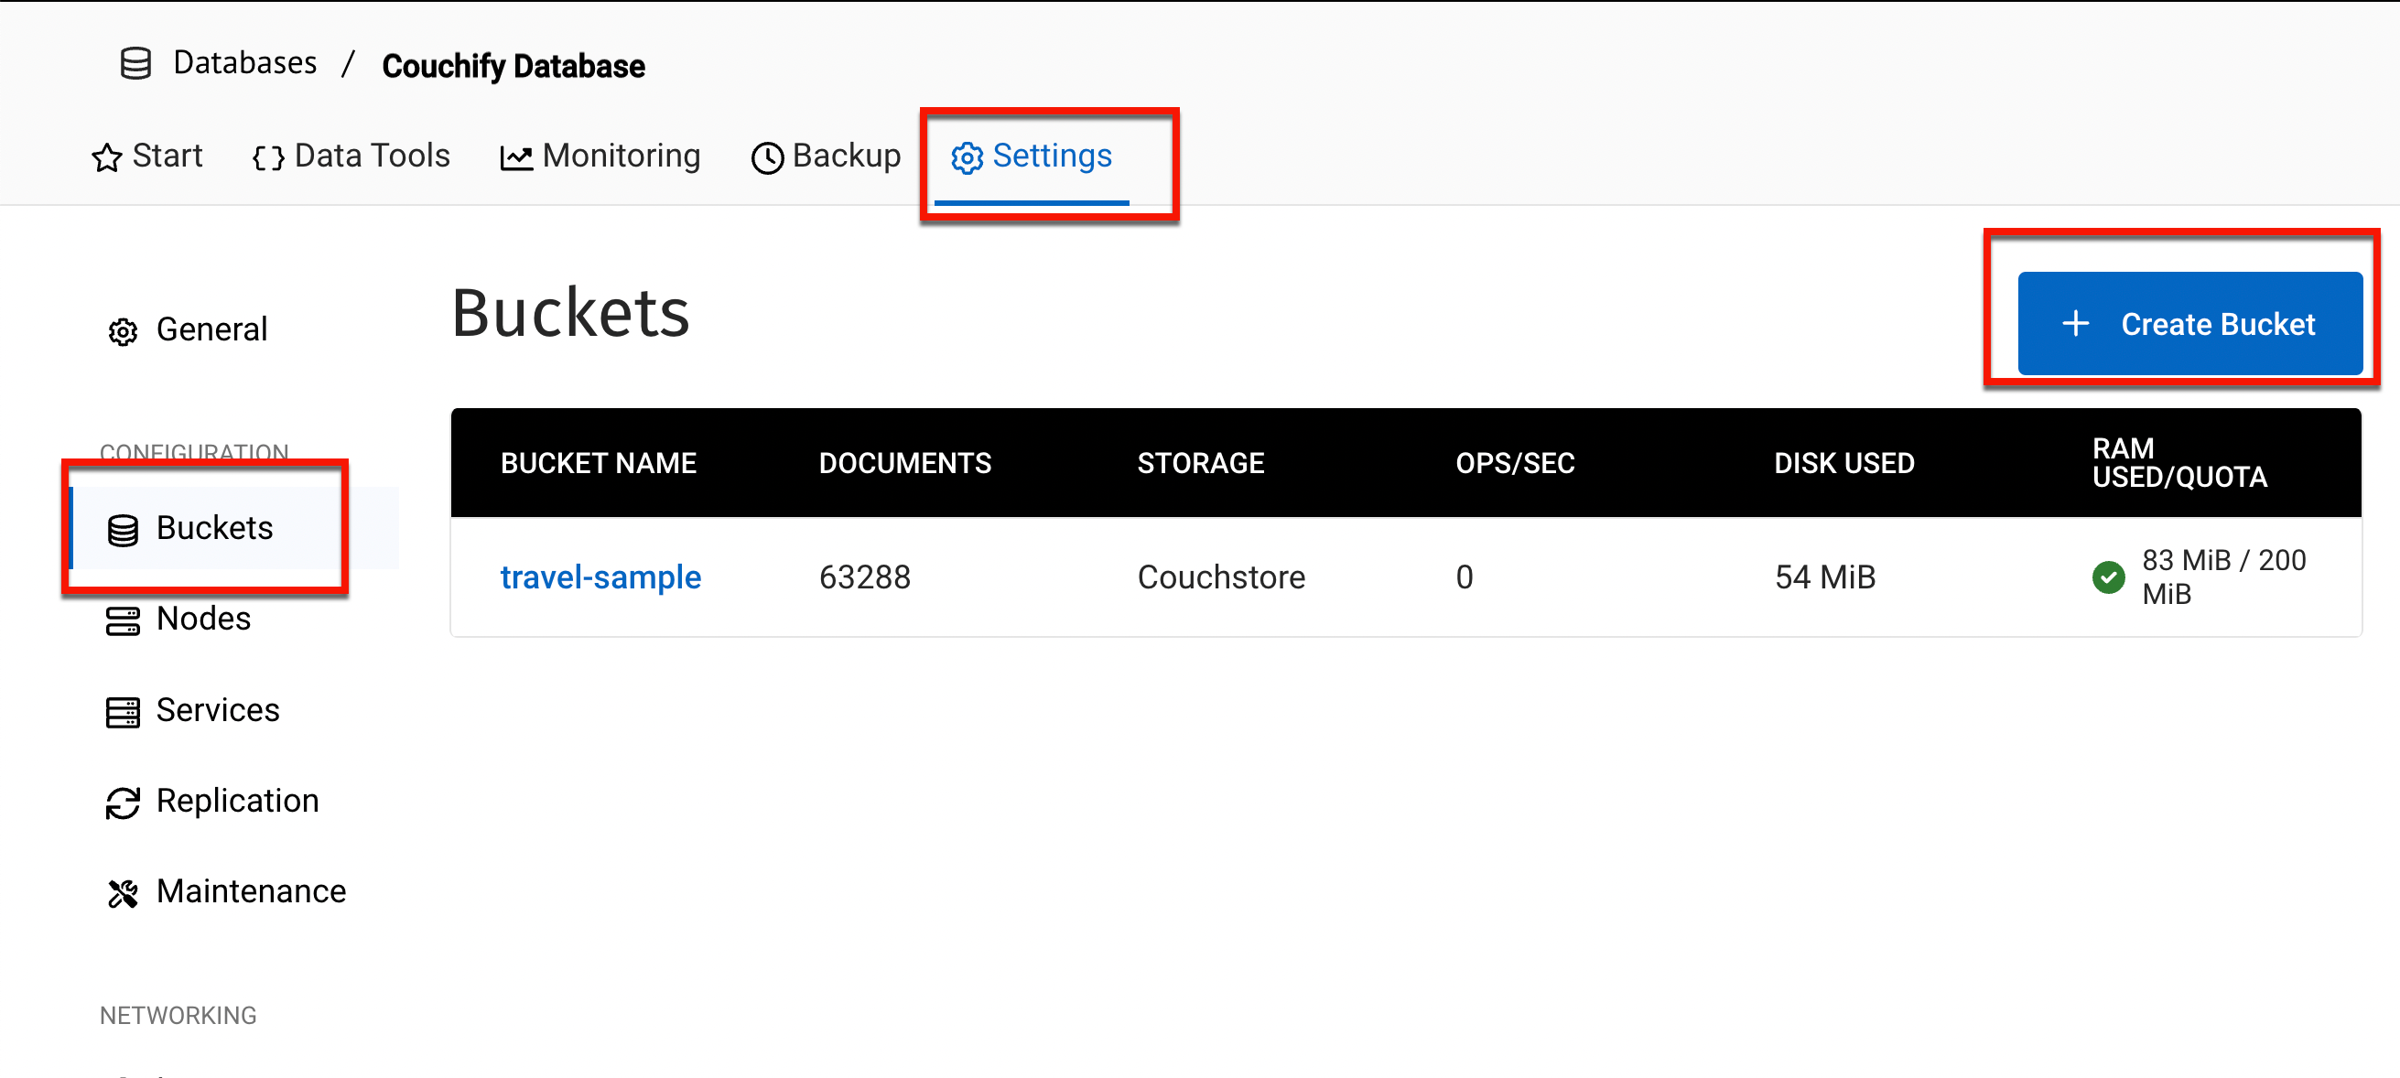Click the star icon beside Start
Viewport: 2400px width, 1078px height.
tap(107, 157)
